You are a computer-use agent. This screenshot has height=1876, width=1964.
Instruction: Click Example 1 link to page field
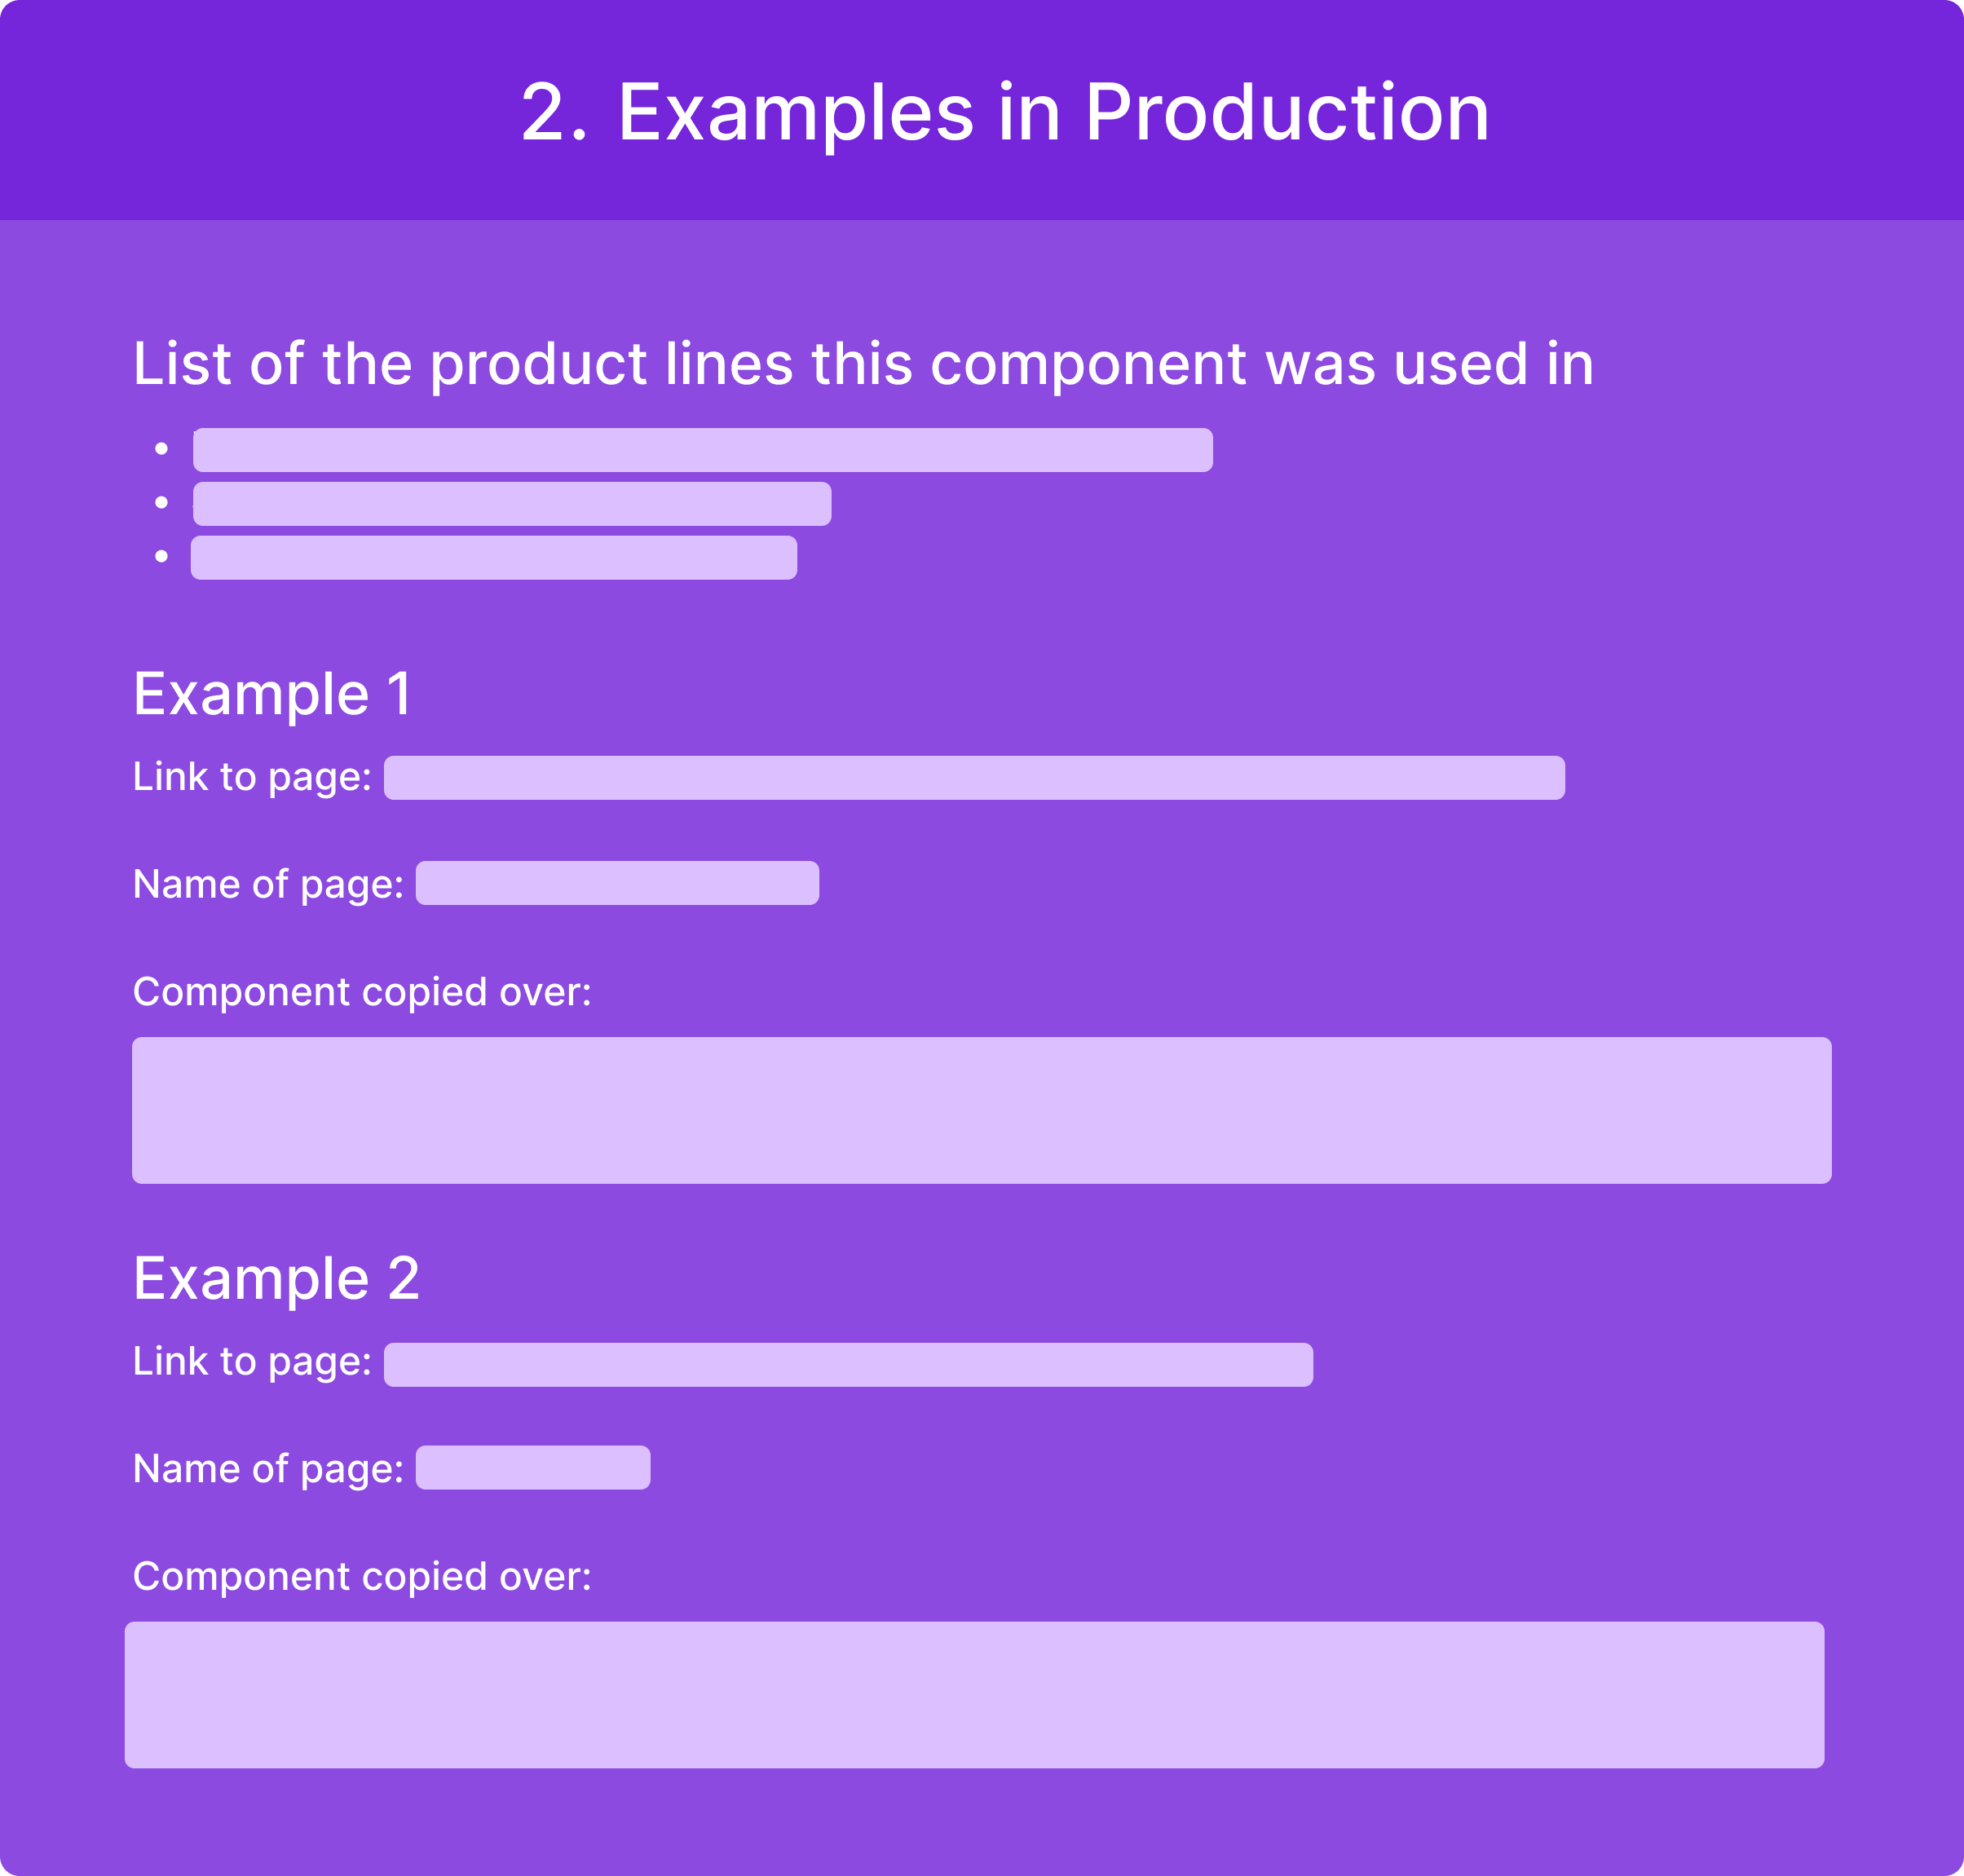pyautogui.click(x=974, y=778)
